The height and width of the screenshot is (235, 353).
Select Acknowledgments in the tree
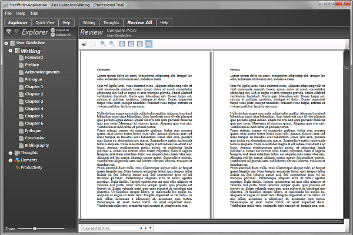42,72
